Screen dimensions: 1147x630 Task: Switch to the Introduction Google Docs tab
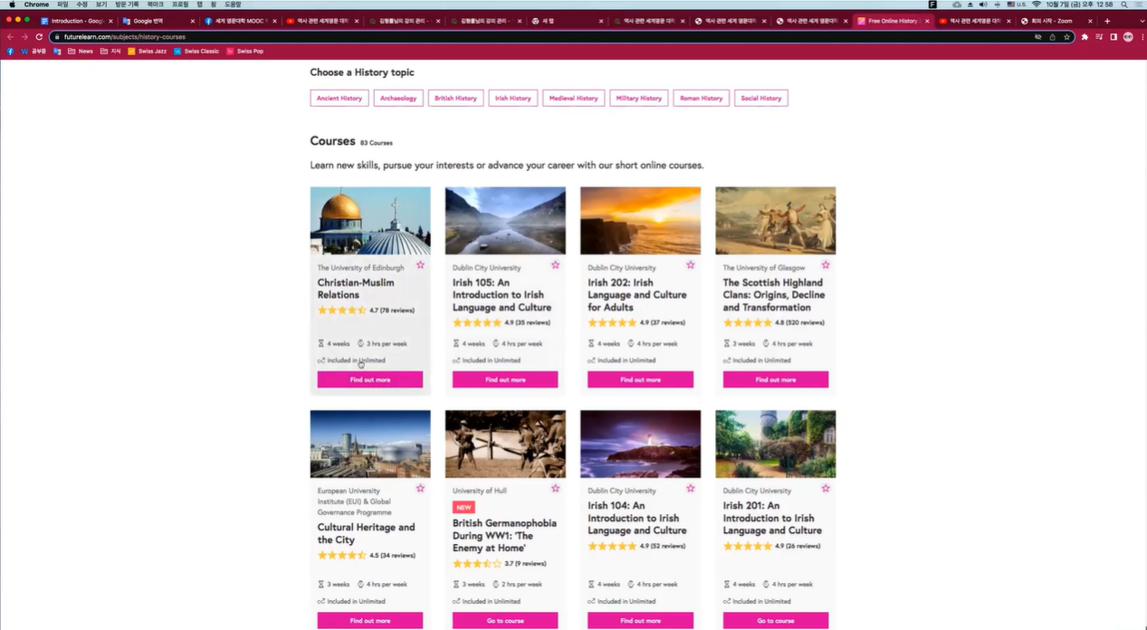pos(75,21)
